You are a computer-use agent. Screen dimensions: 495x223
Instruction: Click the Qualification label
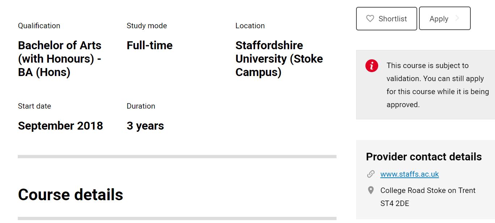coord(39,26)
